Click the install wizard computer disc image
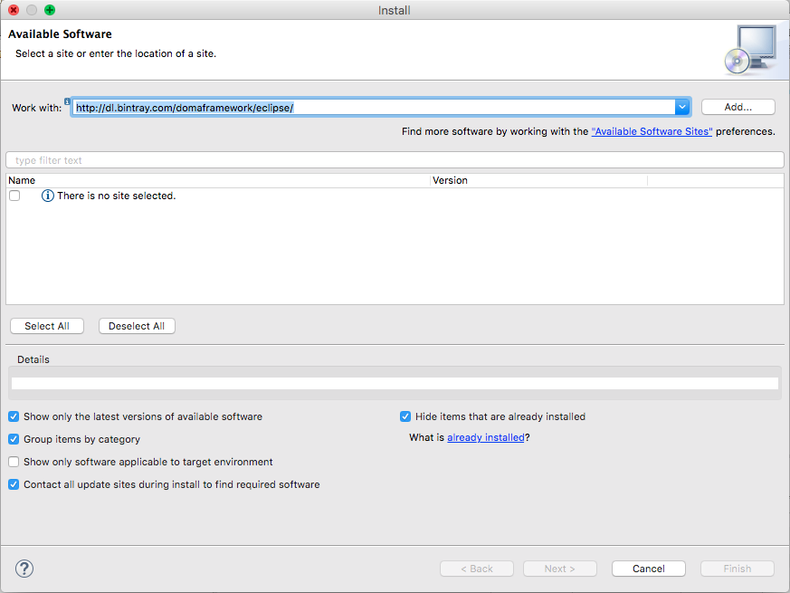 click(751, 50)
